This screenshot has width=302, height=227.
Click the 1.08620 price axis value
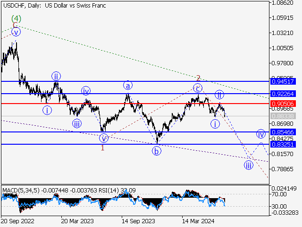click(x=282, y=3)
